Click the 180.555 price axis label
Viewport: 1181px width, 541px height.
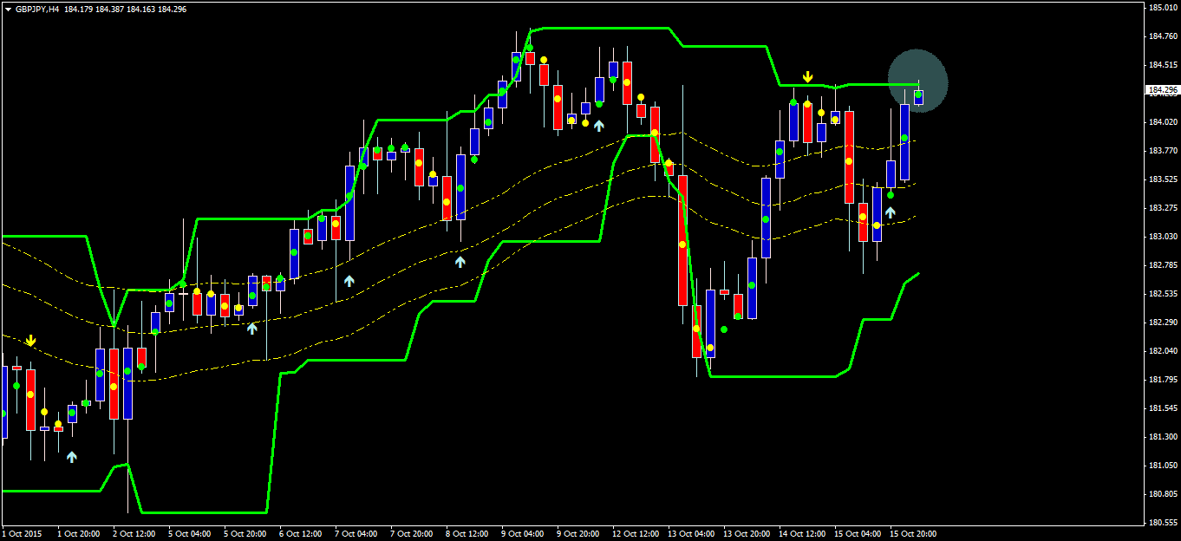(x=1163, y=523)
